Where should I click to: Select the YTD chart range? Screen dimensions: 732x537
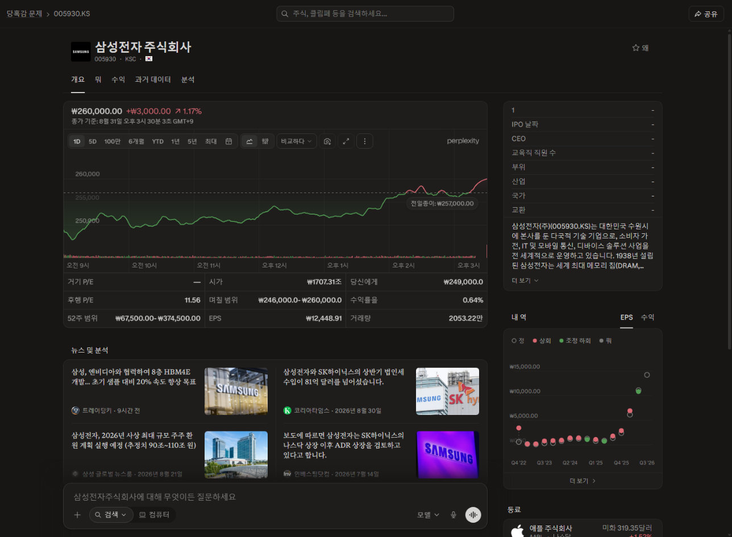[157, 141]
